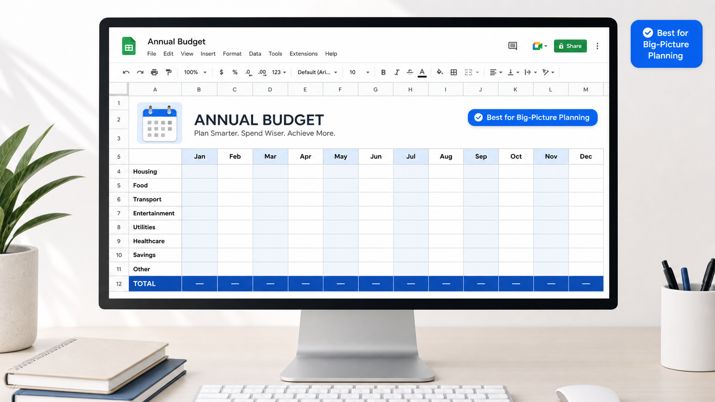Viewport: 715px width, 402px height.
Task: Click the ANNUAL BUDGET heading text
Action: click(x=259, y=120)
